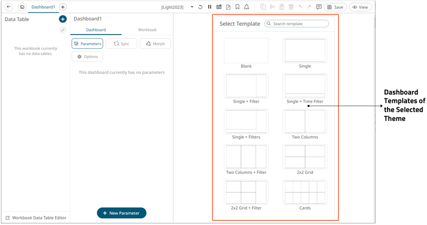Click the back arrow icon
Screen dimensions: 427x225
9,7
